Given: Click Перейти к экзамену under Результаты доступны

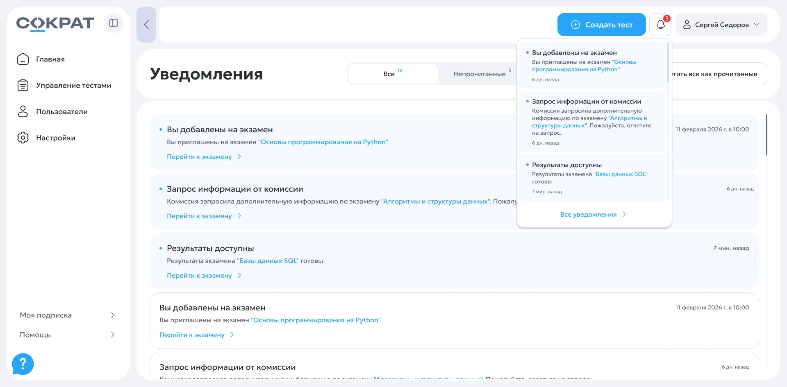Looking at the screenshot, I should coord(204,276).
